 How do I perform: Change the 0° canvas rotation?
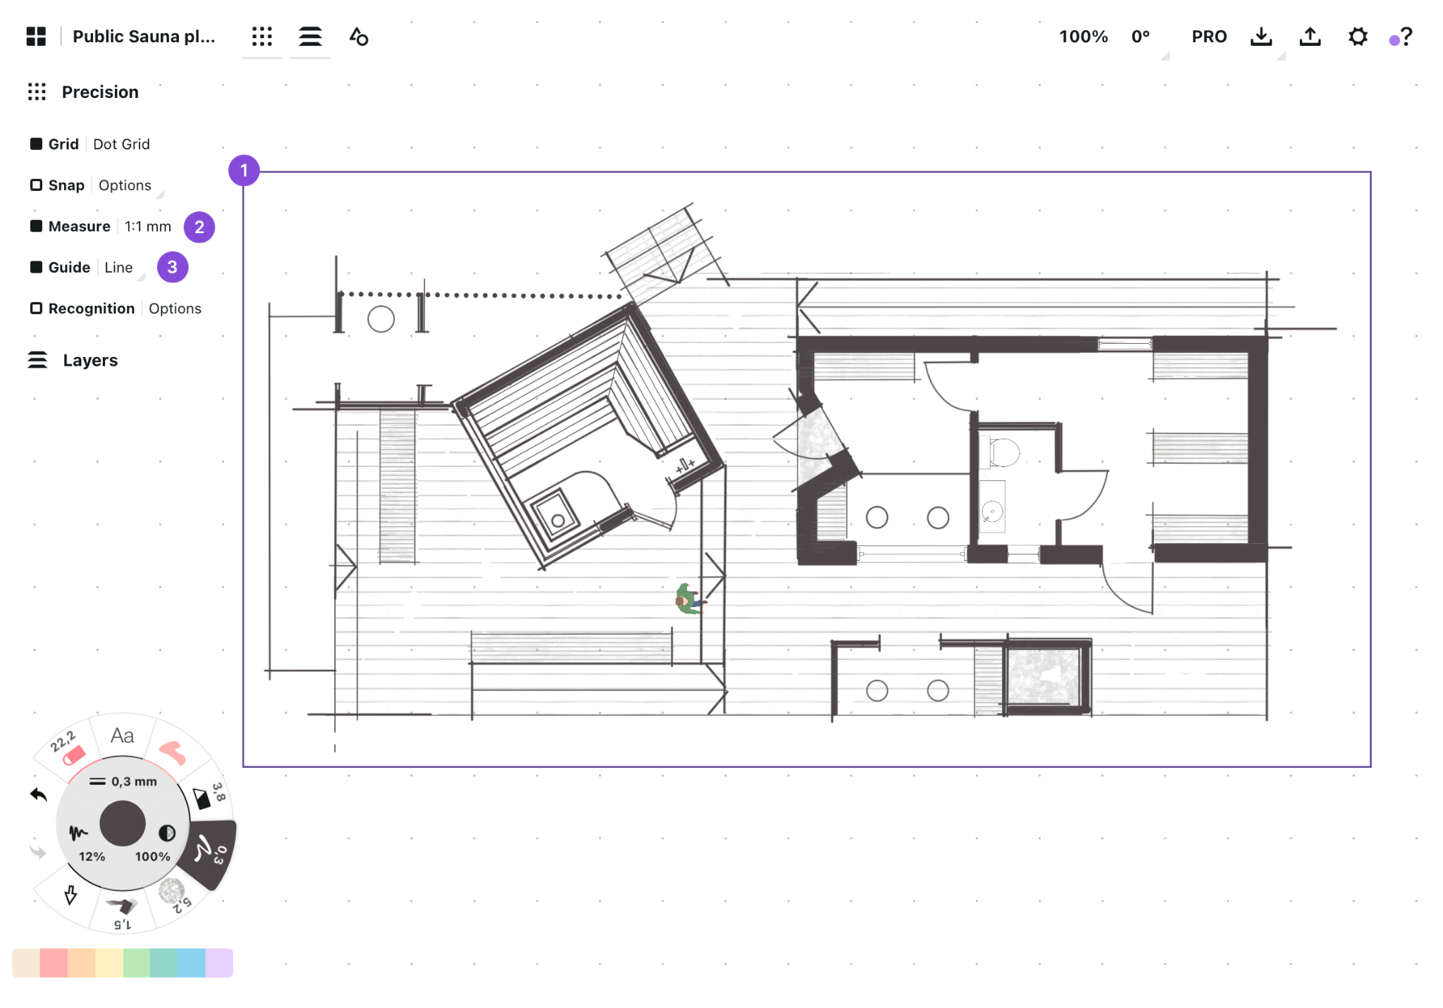(1141, 36)
